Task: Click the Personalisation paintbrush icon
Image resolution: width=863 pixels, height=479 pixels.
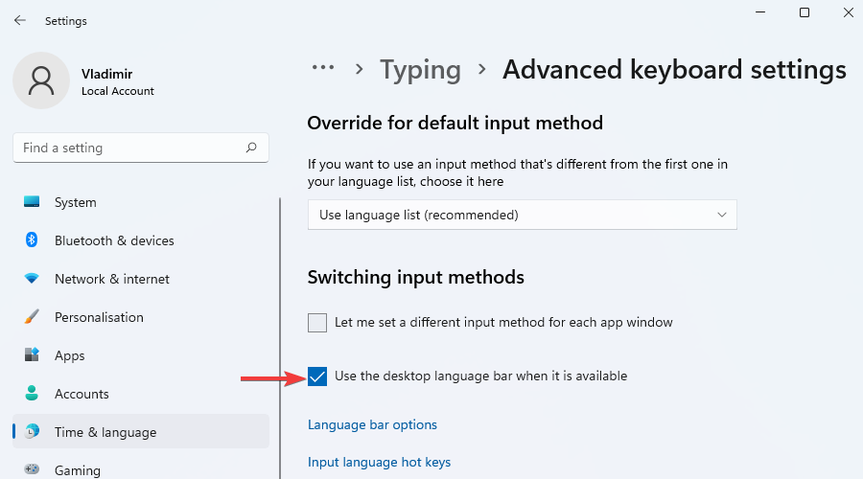Action: pyautogui.click(x=32, y=317)
